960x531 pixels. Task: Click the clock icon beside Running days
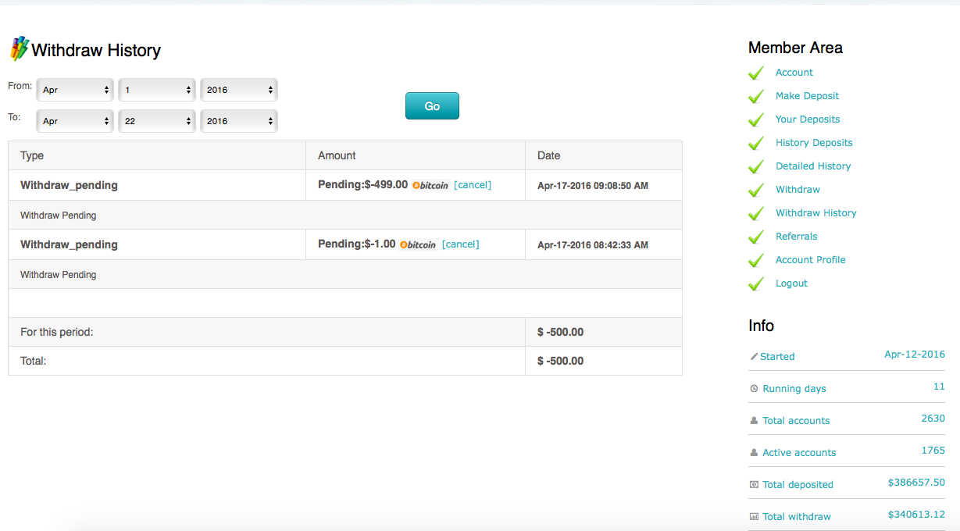754,389
